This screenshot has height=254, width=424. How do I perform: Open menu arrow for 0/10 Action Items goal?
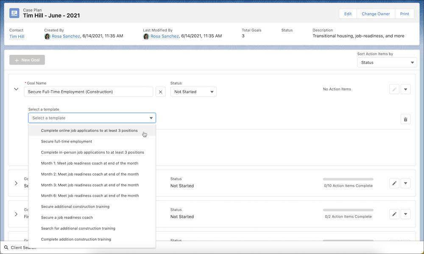[x=406, y=184]
